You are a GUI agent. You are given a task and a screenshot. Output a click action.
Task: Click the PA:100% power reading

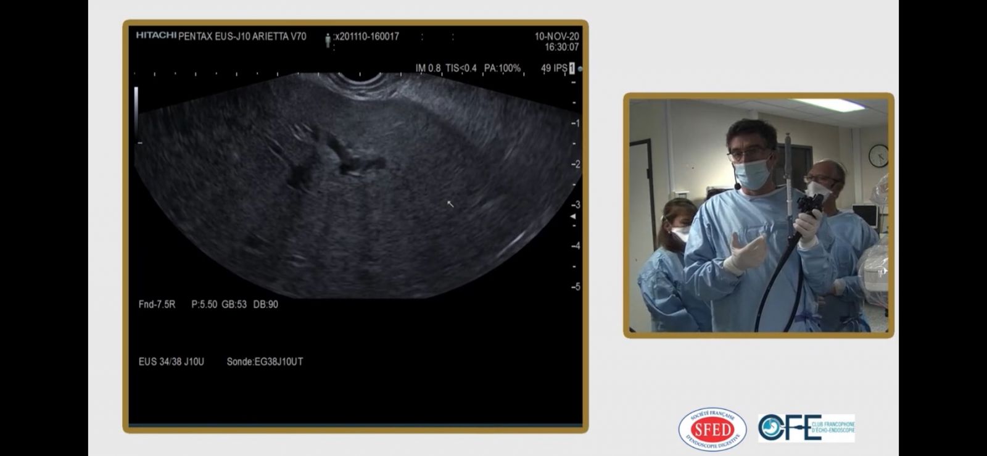502,68
